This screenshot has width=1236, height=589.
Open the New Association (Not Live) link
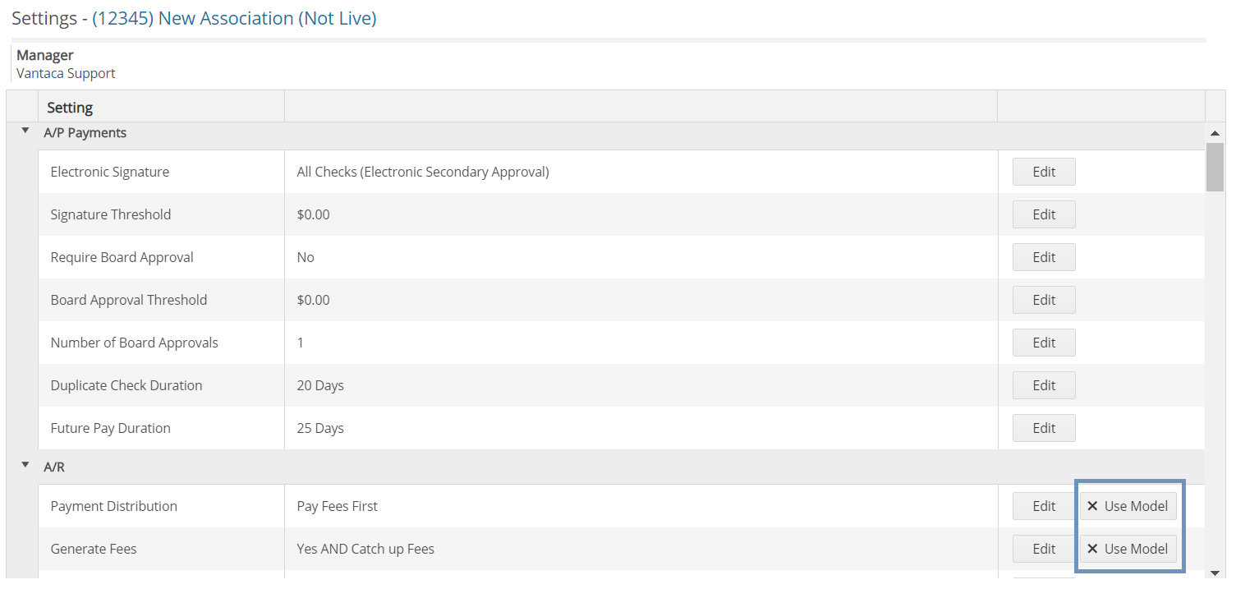(x=234, y=18)
